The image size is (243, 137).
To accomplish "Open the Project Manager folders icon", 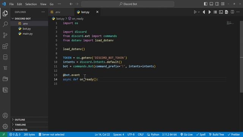I will pyautogui.click(x=5, y=79).
